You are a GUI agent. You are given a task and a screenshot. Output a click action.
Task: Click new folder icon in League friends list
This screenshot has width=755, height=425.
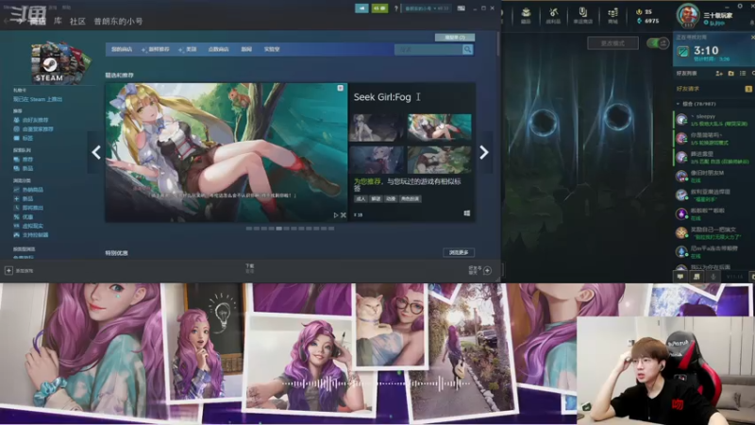tap(730, 74)
